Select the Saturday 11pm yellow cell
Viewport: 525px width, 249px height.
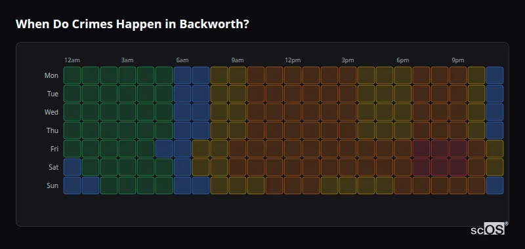(x=495, y=167)
